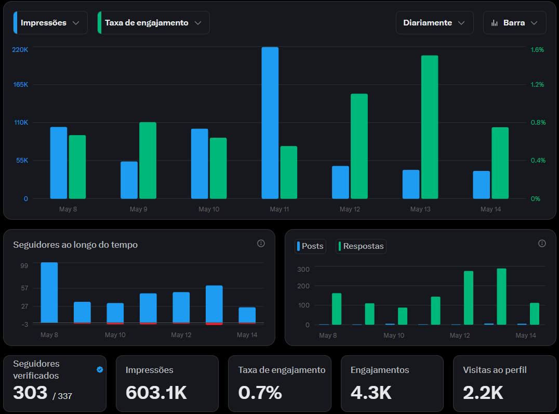Click the Seguidores ao longo do tempo title
The height and width of the screenshot is (414, 559).
pyautogui.click(x=75, y=245)
